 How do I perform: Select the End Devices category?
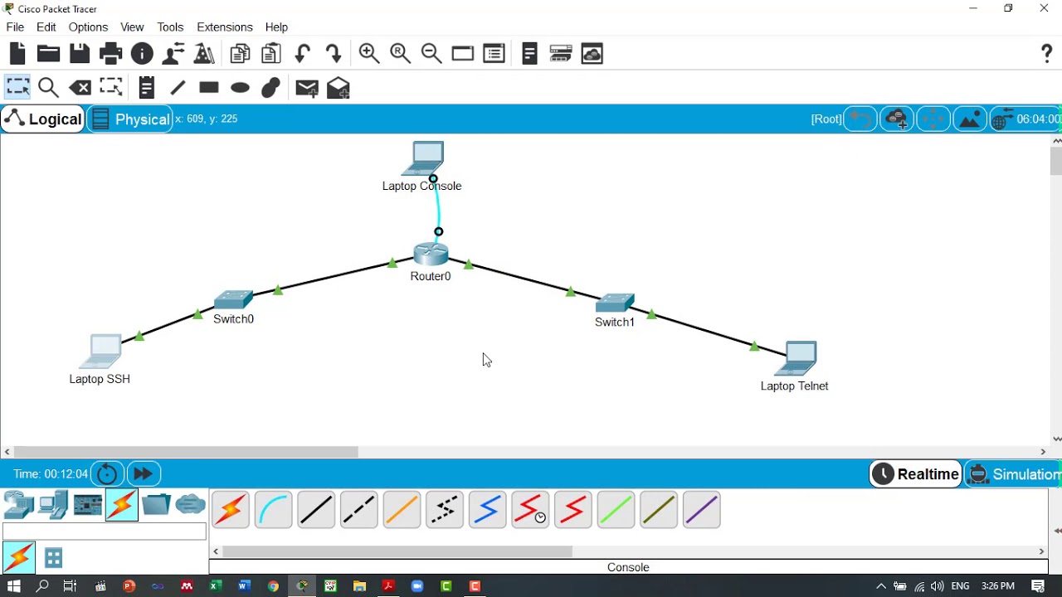click(53, 505)
